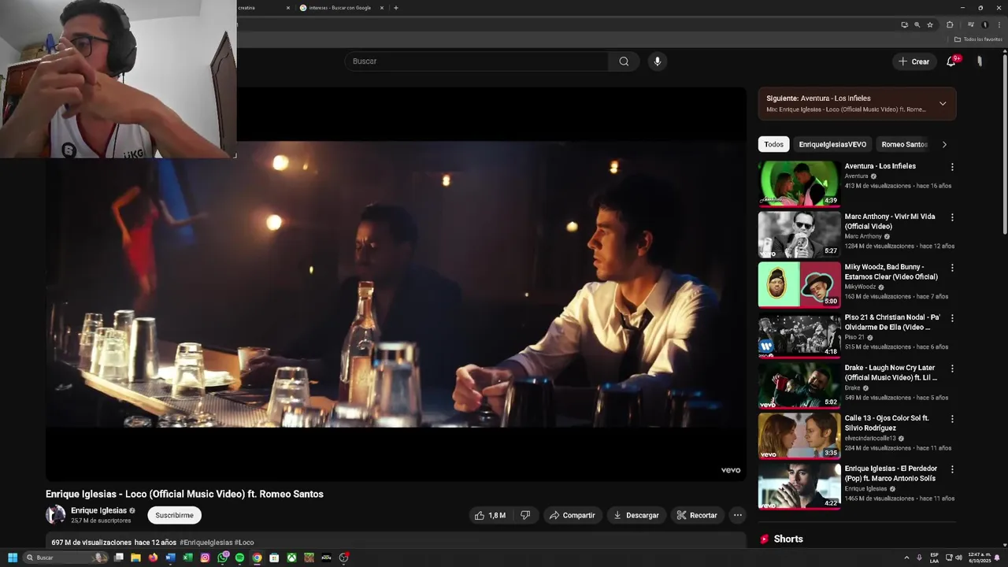Viewport: 1008px width, 567px height.
Task: Open Chrome extensions puzzle icon
Action: (x=950, y=24)
